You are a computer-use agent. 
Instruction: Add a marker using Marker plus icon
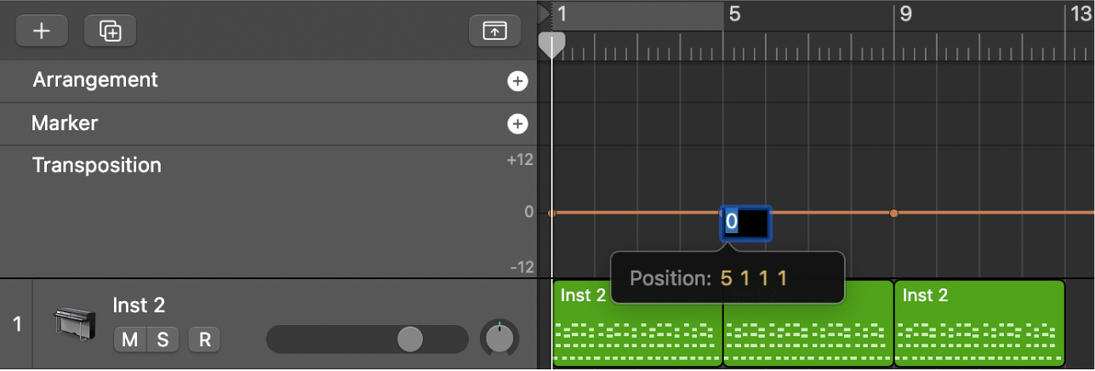(517, 124)
